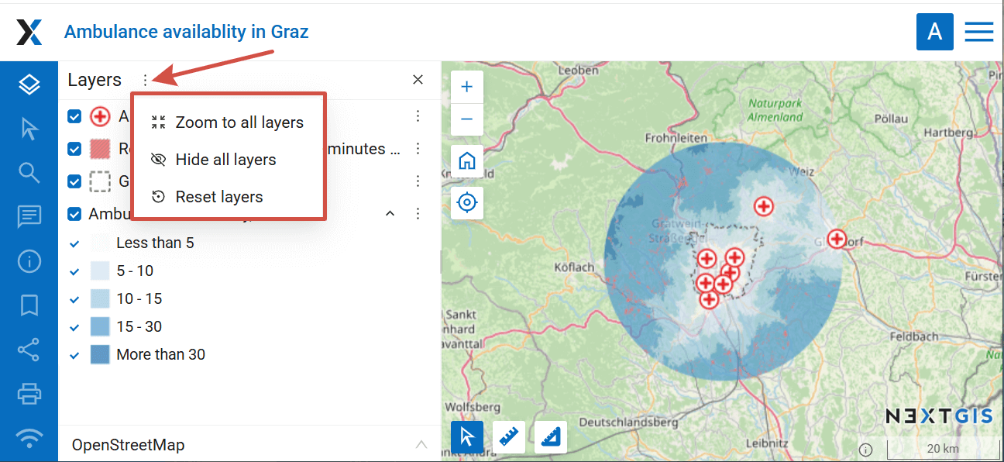This screenshot has height=462, width=1004.
Task: Click the home extent button on map
Action: [x=466, y=161]
